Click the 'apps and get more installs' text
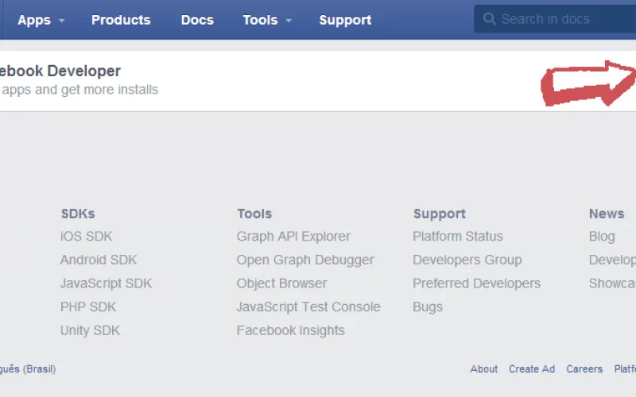Image resolution: width=636 pixels, height=397 pixels. click(x=79, y=90)
